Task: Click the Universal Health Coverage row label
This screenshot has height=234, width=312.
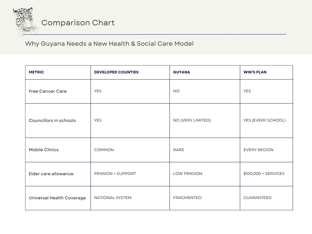Action: click(57, 198)
